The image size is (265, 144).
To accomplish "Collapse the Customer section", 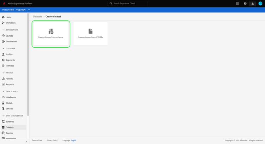I will [x=4, y=48].
